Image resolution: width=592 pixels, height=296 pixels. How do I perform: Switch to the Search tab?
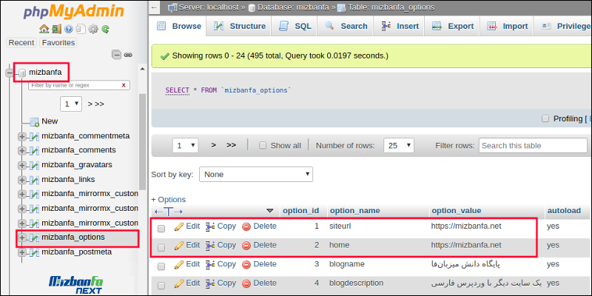[x=346, y=26]
